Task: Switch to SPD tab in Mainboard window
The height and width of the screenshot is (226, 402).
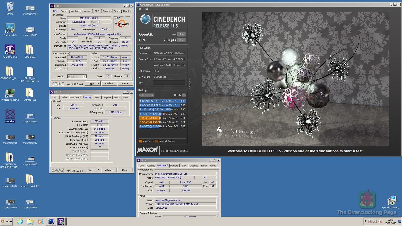Action: pos(184,166)
